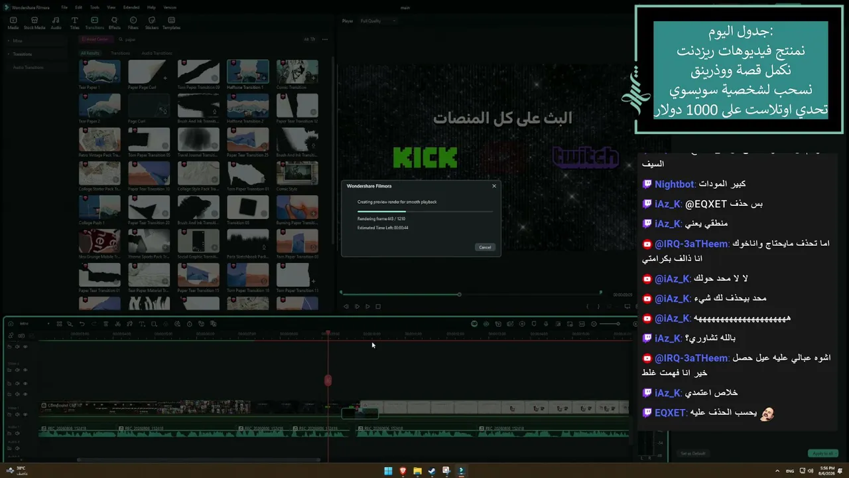The width and height of the screenshot is (849, 478).
Task: Click the Windows Start button
Action: click(x=388, y=471)
